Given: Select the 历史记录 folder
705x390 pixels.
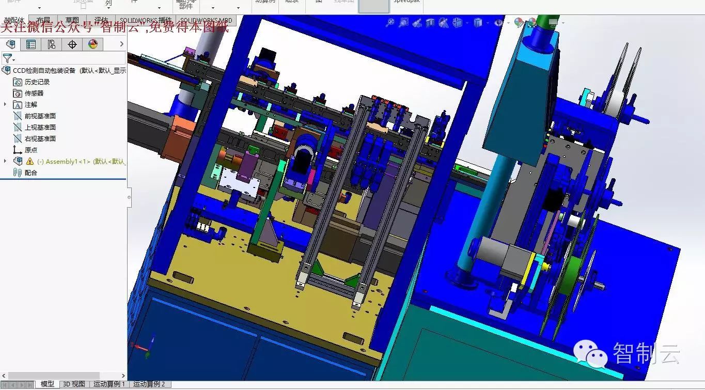Looking at the screenshot, I should tap(31, 82).
